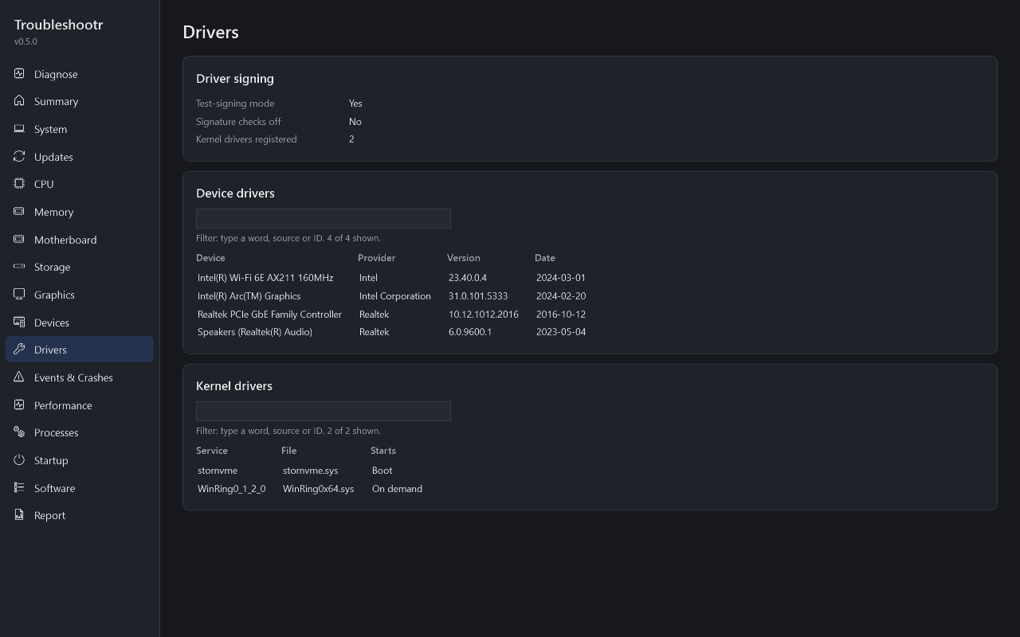1020x637 pixels.
Task: Click the Date column header
Action: pyautogui.click(x=545, y=258)
